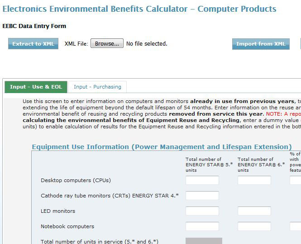Focus LED monitors ENERGY STAR 6.* field

[254, 211]
